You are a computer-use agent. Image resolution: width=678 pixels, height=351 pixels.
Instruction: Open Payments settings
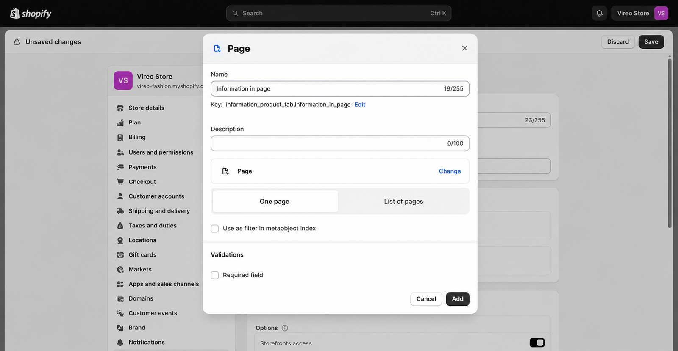click(142, 167)
